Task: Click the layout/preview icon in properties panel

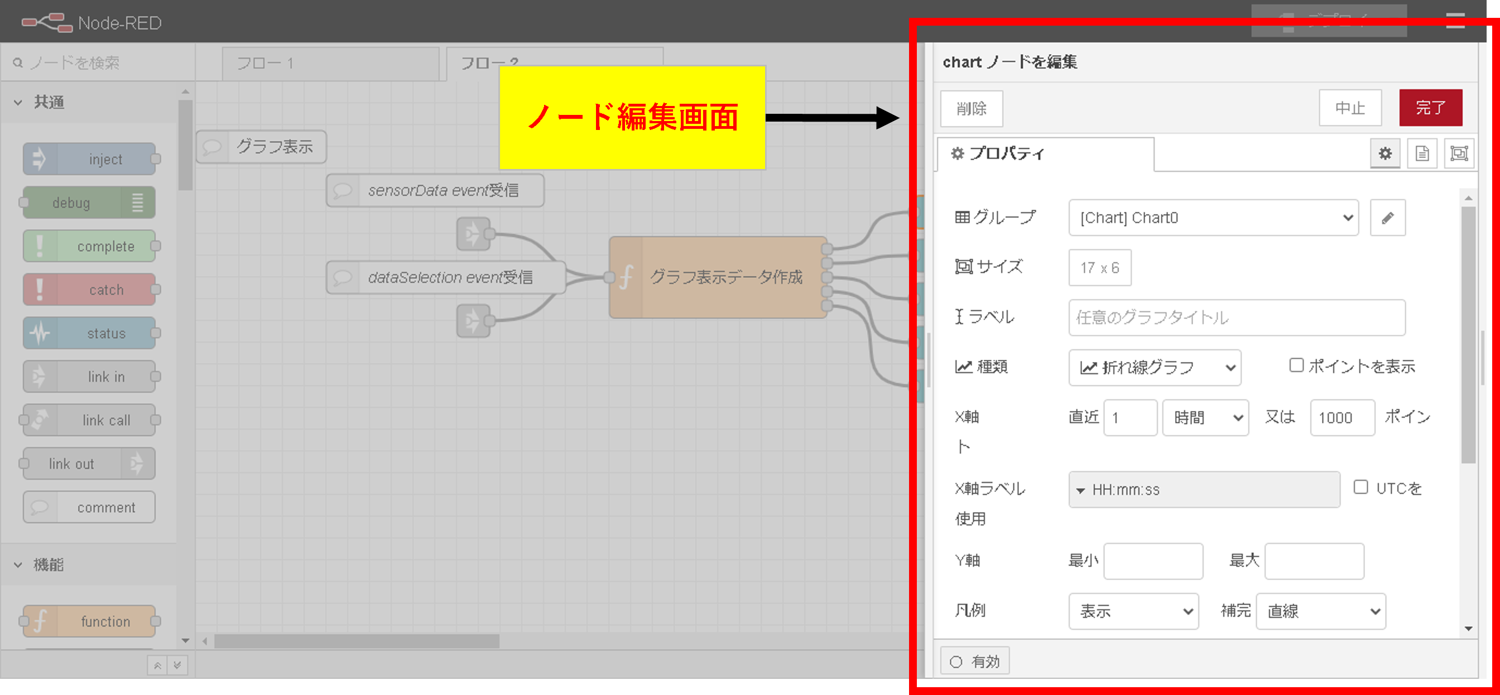Action: [1459, 153]
